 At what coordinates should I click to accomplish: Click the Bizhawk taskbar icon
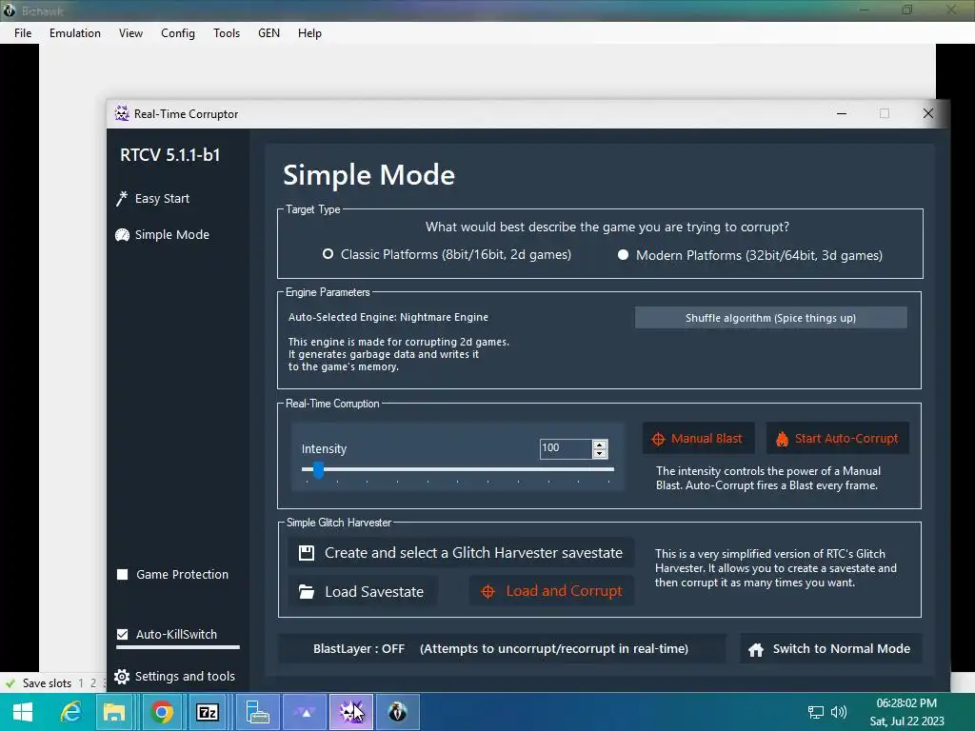[x=397, y=712]
